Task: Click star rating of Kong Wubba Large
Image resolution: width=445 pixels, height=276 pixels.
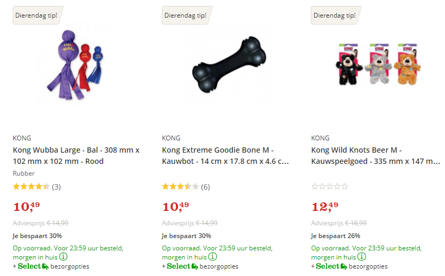Action: coord(31,187)
